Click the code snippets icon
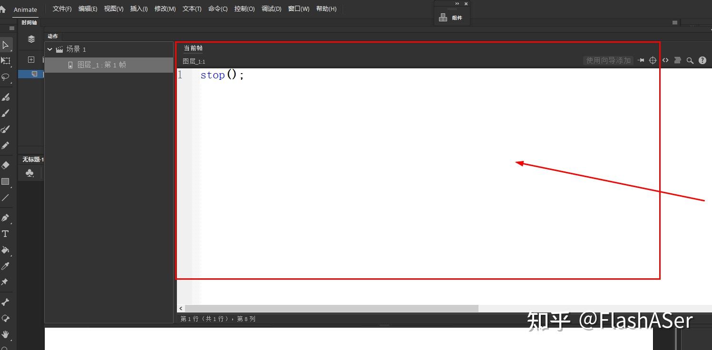This screenshot has height=350, width=712. pyautogui.click(x=665, y=60)
